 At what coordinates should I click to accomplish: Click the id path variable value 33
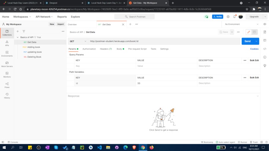[x=166, y=83]
